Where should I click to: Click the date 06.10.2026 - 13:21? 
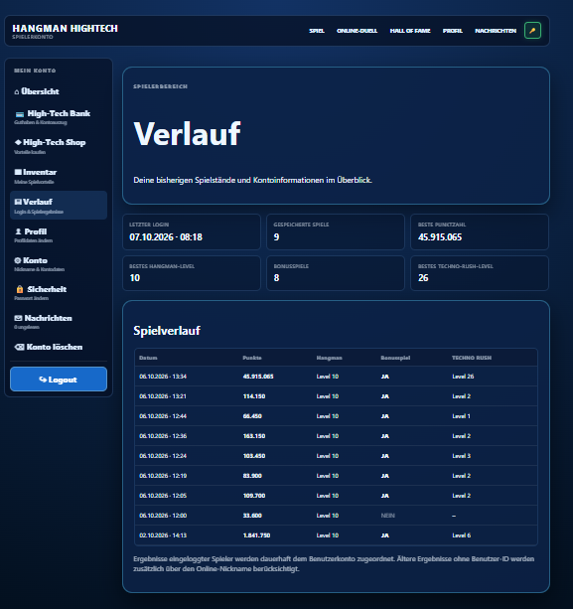pyautogui.click(x=163, y=396)
